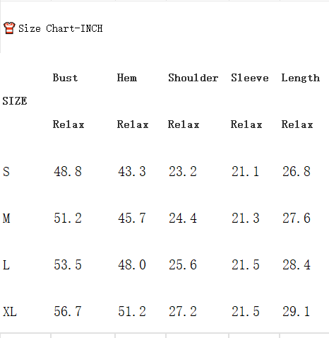Click the red t-shirt icon
The width and height of the screenshot is (329, 338).
[9, 28]
